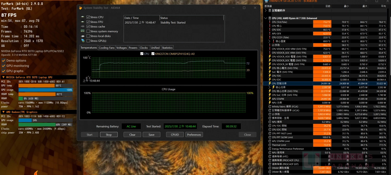This screenshot has width=391, height=175.
Task: Collapse the NVIDIA GeForce RTX 5070 Laptop GPU section
Action: pyautogui.click(x=3, y=77)
